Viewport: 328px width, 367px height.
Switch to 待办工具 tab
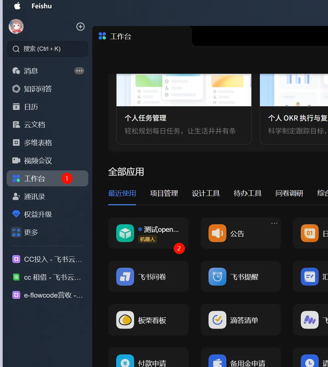tap(248, 193)
